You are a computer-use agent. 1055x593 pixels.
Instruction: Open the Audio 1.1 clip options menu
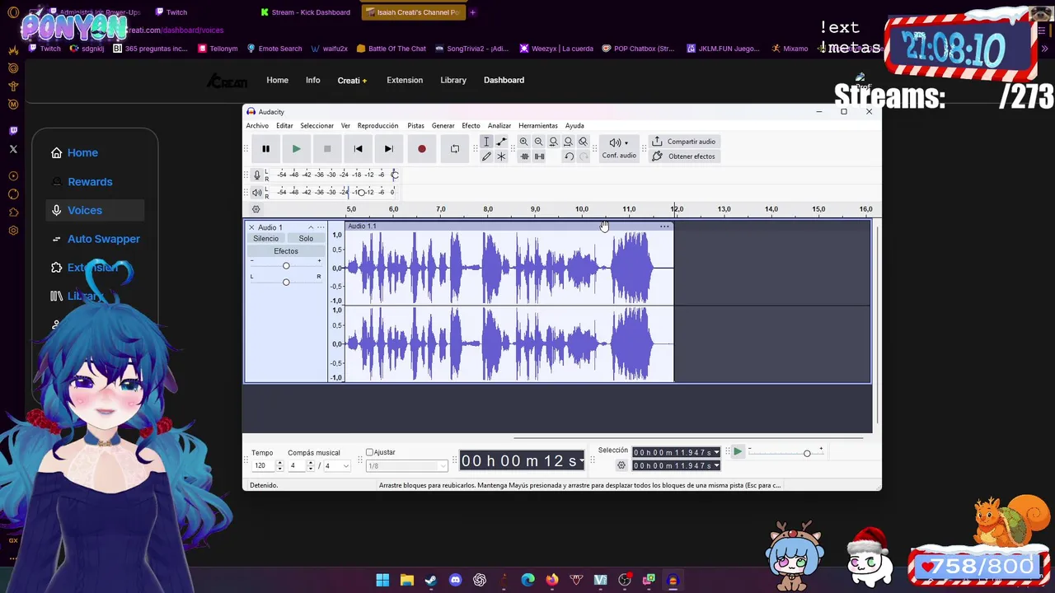coord(664,226)
